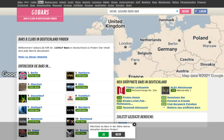Image resolution: width=224 pixels, height=140 pixels.
Task: Open Weitere neu eröffnete Bars link
Action: tap(184, 108)
